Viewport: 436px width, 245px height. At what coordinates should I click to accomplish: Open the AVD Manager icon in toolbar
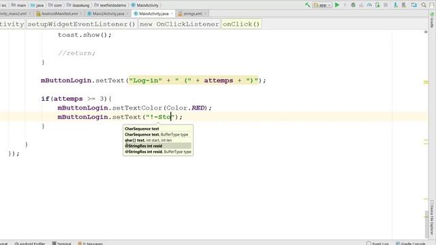click(395, 5)
